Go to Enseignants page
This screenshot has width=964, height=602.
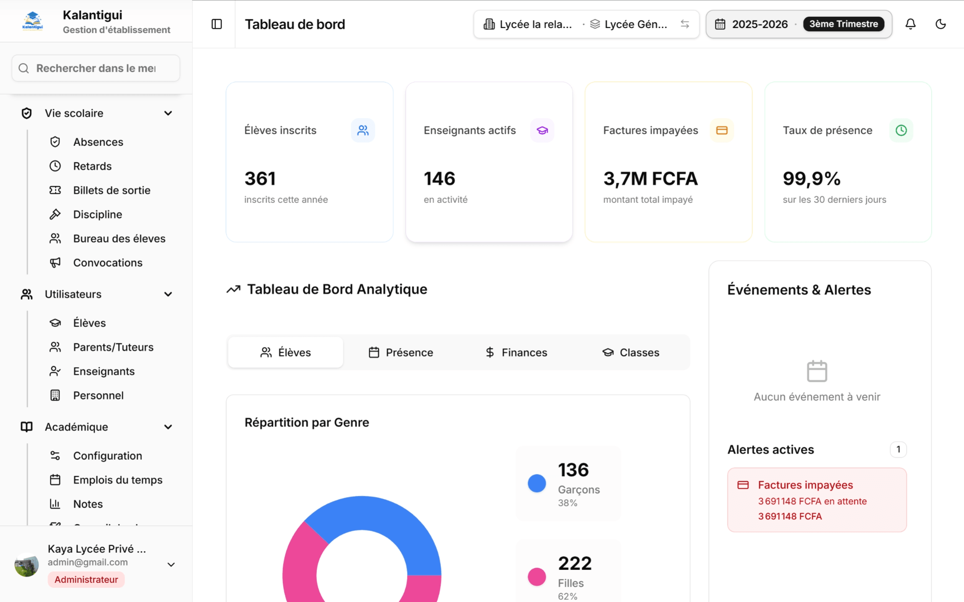click(104, 371)
